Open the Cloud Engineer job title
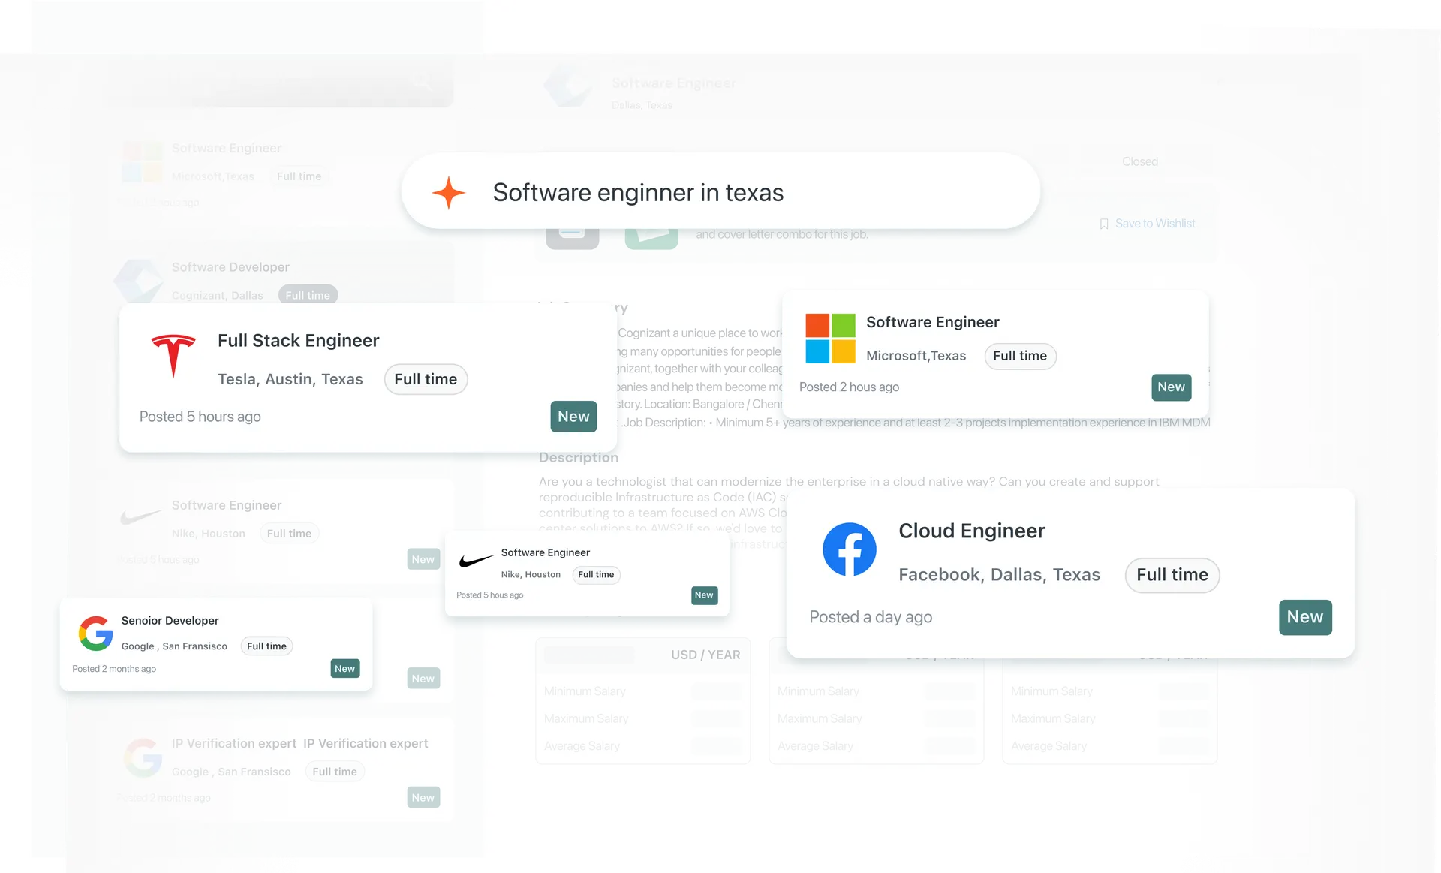This screenshot has width=1441, height=873. click(972, 531)
